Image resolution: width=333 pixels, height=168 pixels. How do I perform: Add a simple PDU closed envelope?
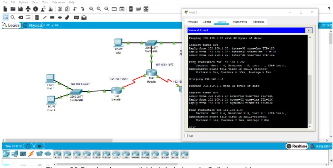(76, 17)
